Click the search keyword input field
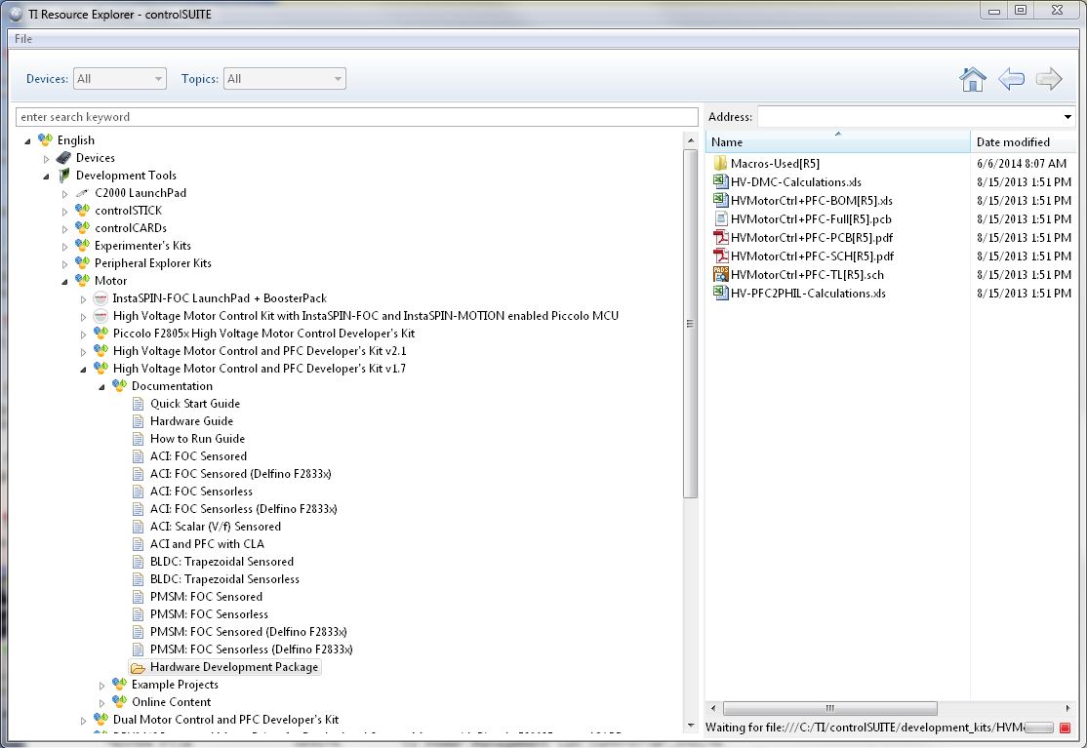The image size is (1087, 748). (x=356, y=117)
